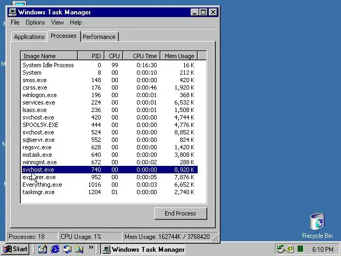This screenshot has height=256, width=341.
Task: Select the regsvc.exe process
Action: [x=110, y=147]
